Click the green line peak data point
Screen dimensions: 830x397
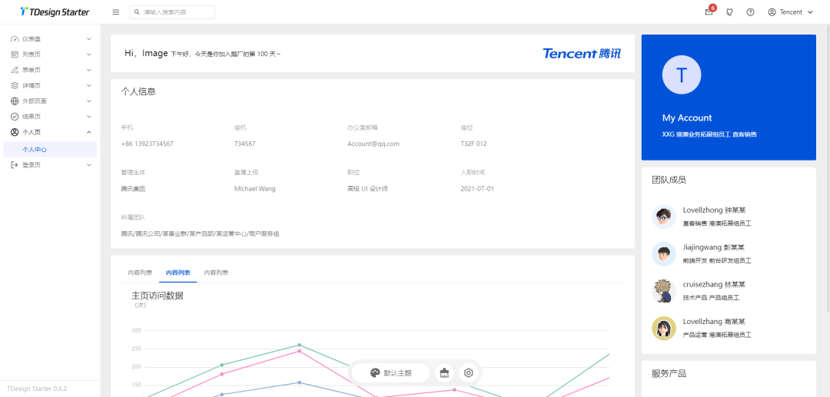(x=299, y=346)
